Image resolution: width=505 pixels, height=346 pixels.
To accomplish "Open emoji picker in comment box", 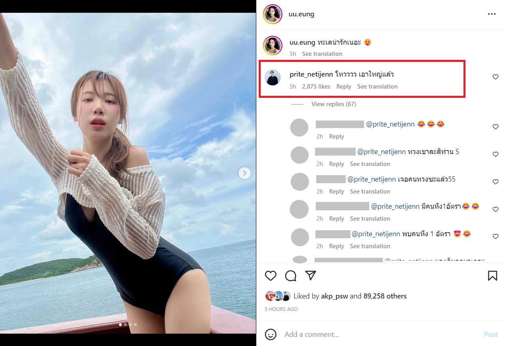I will coord(271,334).
